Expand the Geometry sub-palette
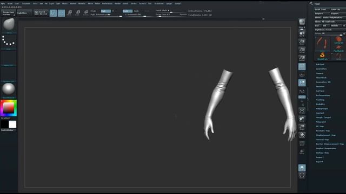The image size is (346, 194). click(x=321, y=69)
